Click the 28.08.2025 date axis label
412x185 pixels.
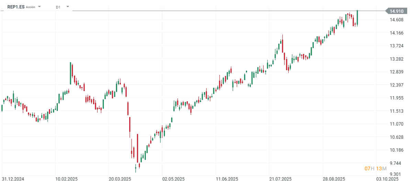pyautogui.click(x=334, y=179)
